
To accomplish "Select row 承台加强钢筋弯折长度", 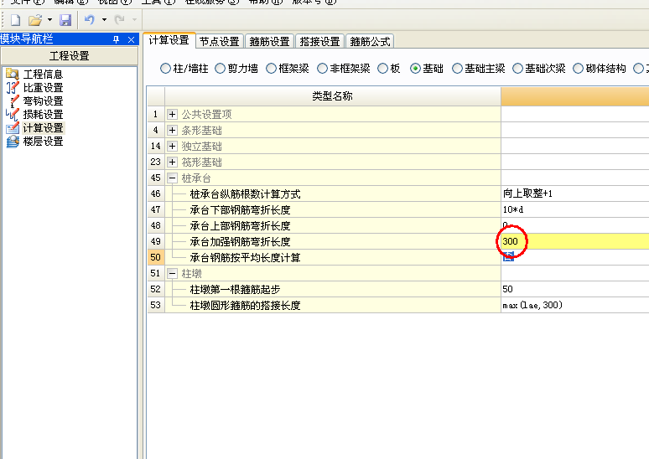I will (x=332, y=241).
